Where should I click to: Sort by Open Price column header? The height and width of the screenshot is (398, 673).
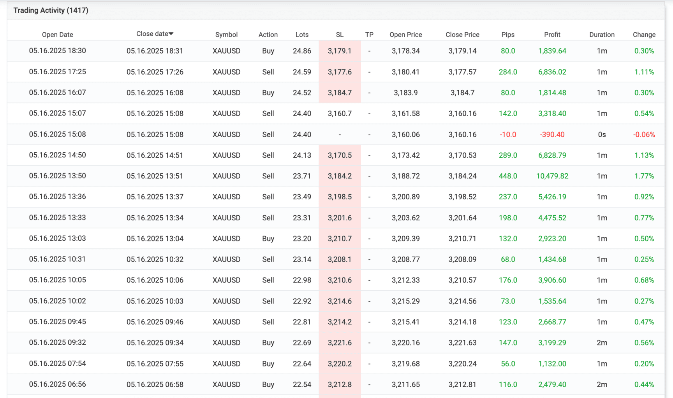pyautogui.click(x=405, y=35)
